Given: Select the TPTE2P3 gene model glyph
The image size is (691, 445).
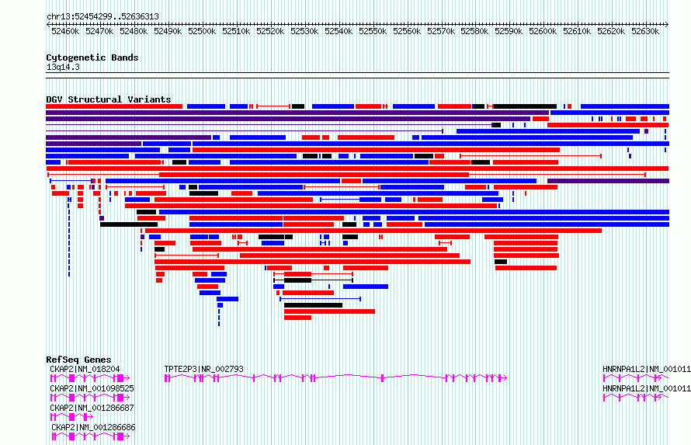Looking at the screenshot, I should click(x=336, y=378).
